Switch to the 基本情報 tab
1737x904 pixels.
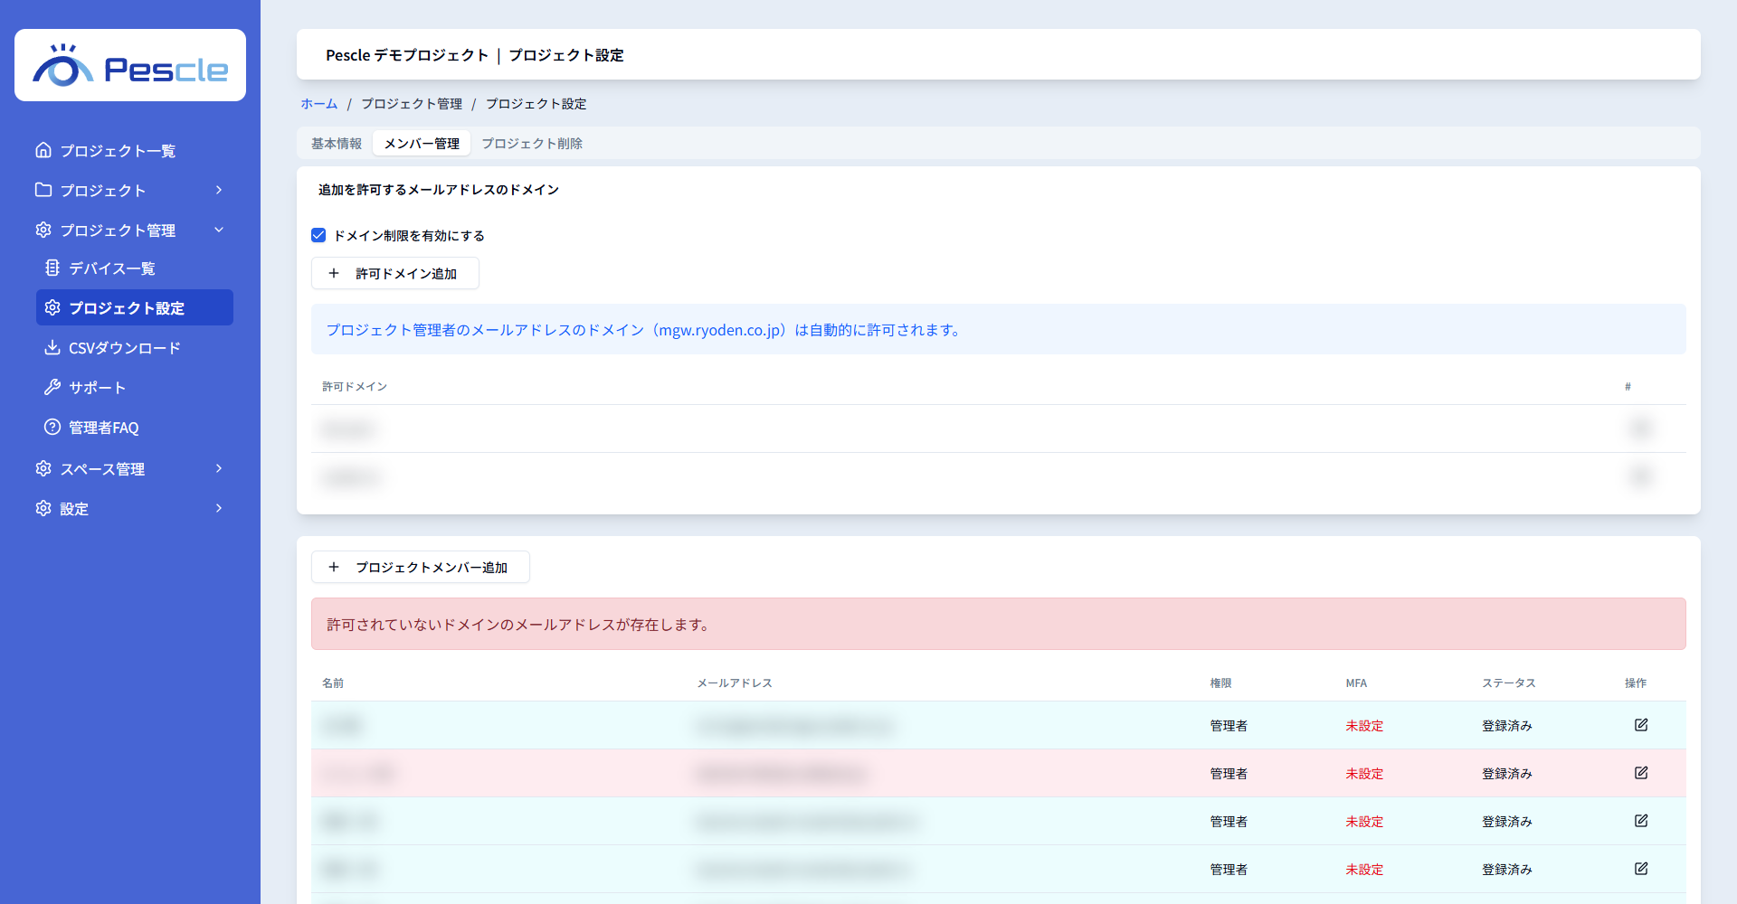[x=337, y=143]
